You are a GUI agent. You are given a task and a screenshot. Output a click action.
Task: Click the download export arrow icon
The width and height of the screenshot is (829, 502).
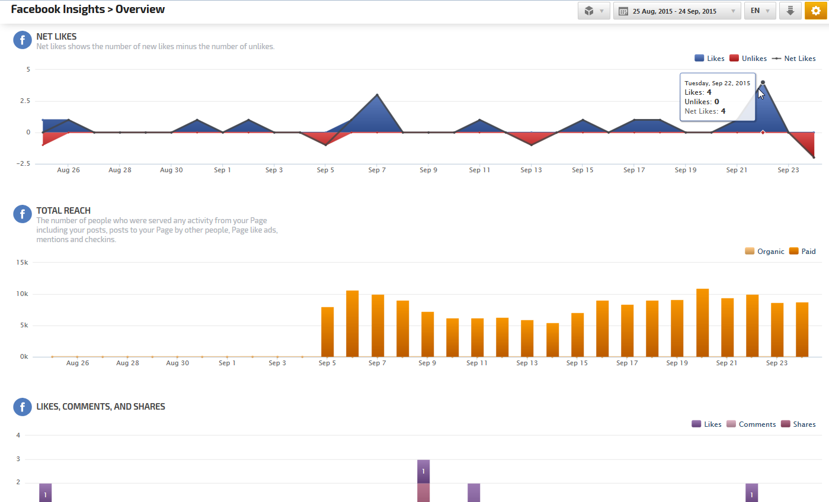tap(790, 11)
